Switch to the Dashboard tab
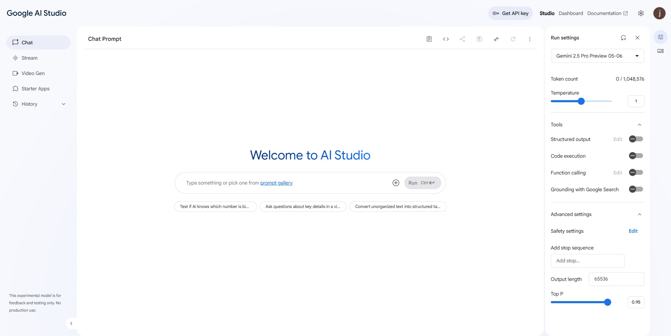The height and width of the screenshot is (336, 671). pyautogui.click(x=571, y=13)
